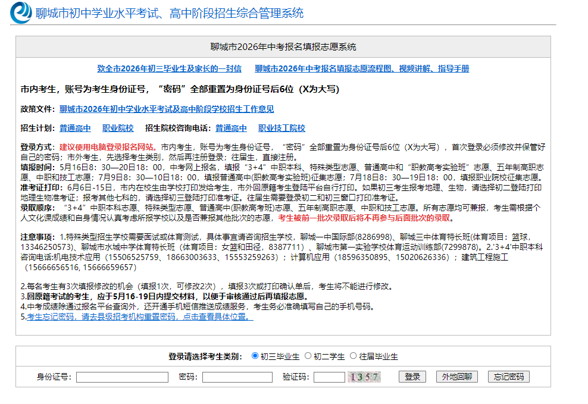Choose the 往届毕业生 radio option
The width and height of the screenshot is (588, 404).
coord(354,356)
